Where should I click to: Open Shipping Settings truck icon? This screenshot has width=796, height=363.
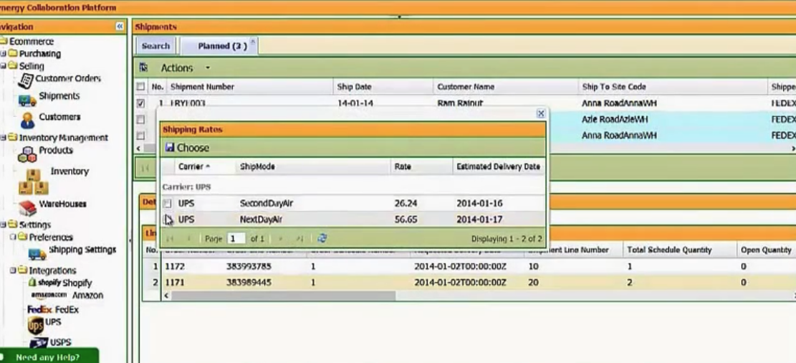coord(37,253)
